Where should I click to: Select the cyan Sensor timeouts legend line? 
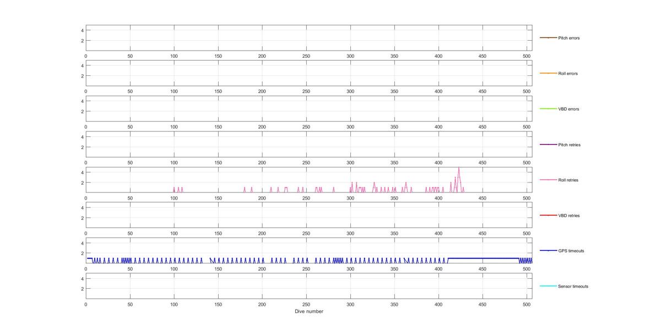coord(548,286)
